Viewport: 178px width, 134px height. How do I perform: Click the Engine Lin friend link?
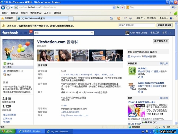click(136, 56)
